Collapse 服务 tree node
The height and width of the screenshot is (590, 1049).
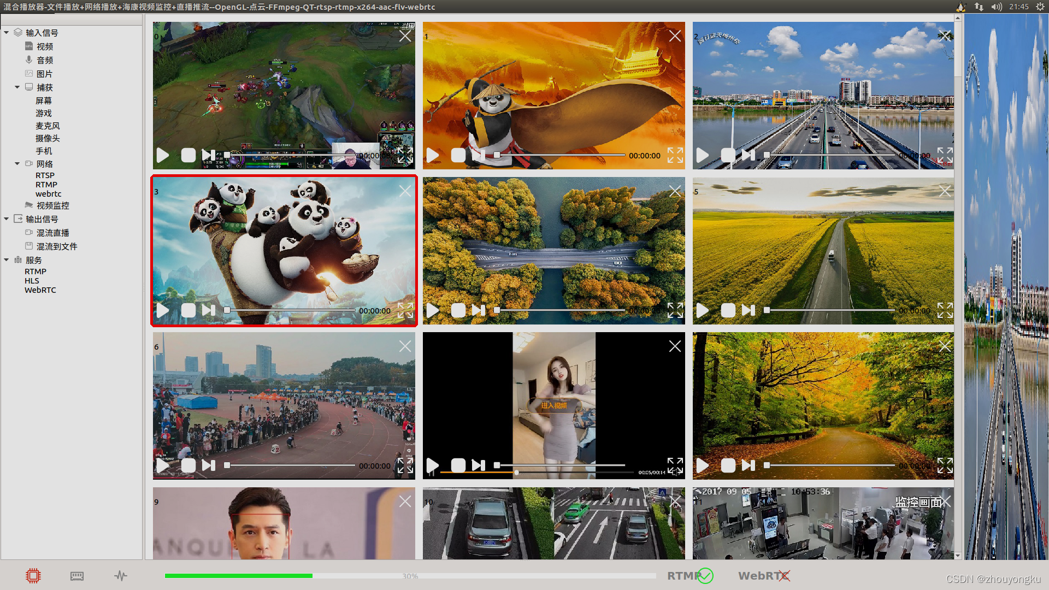(x=7, y=260)
